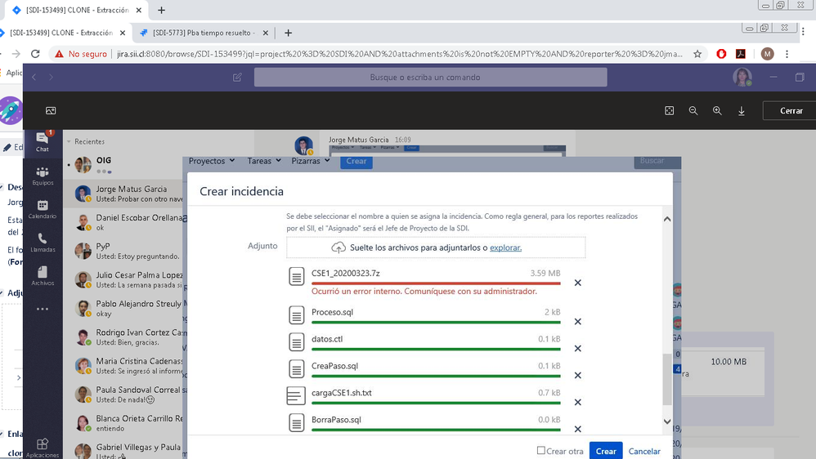Remove the cargaCSE1.sh.txt attachment

tap(577, 403)
